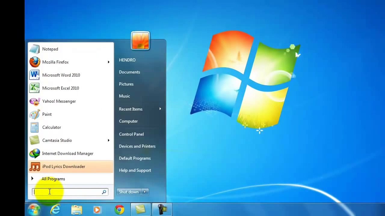Viewport: 385px width, 216px height.
Task: Open the Pictures library
Action: click(x=126, y=84)
